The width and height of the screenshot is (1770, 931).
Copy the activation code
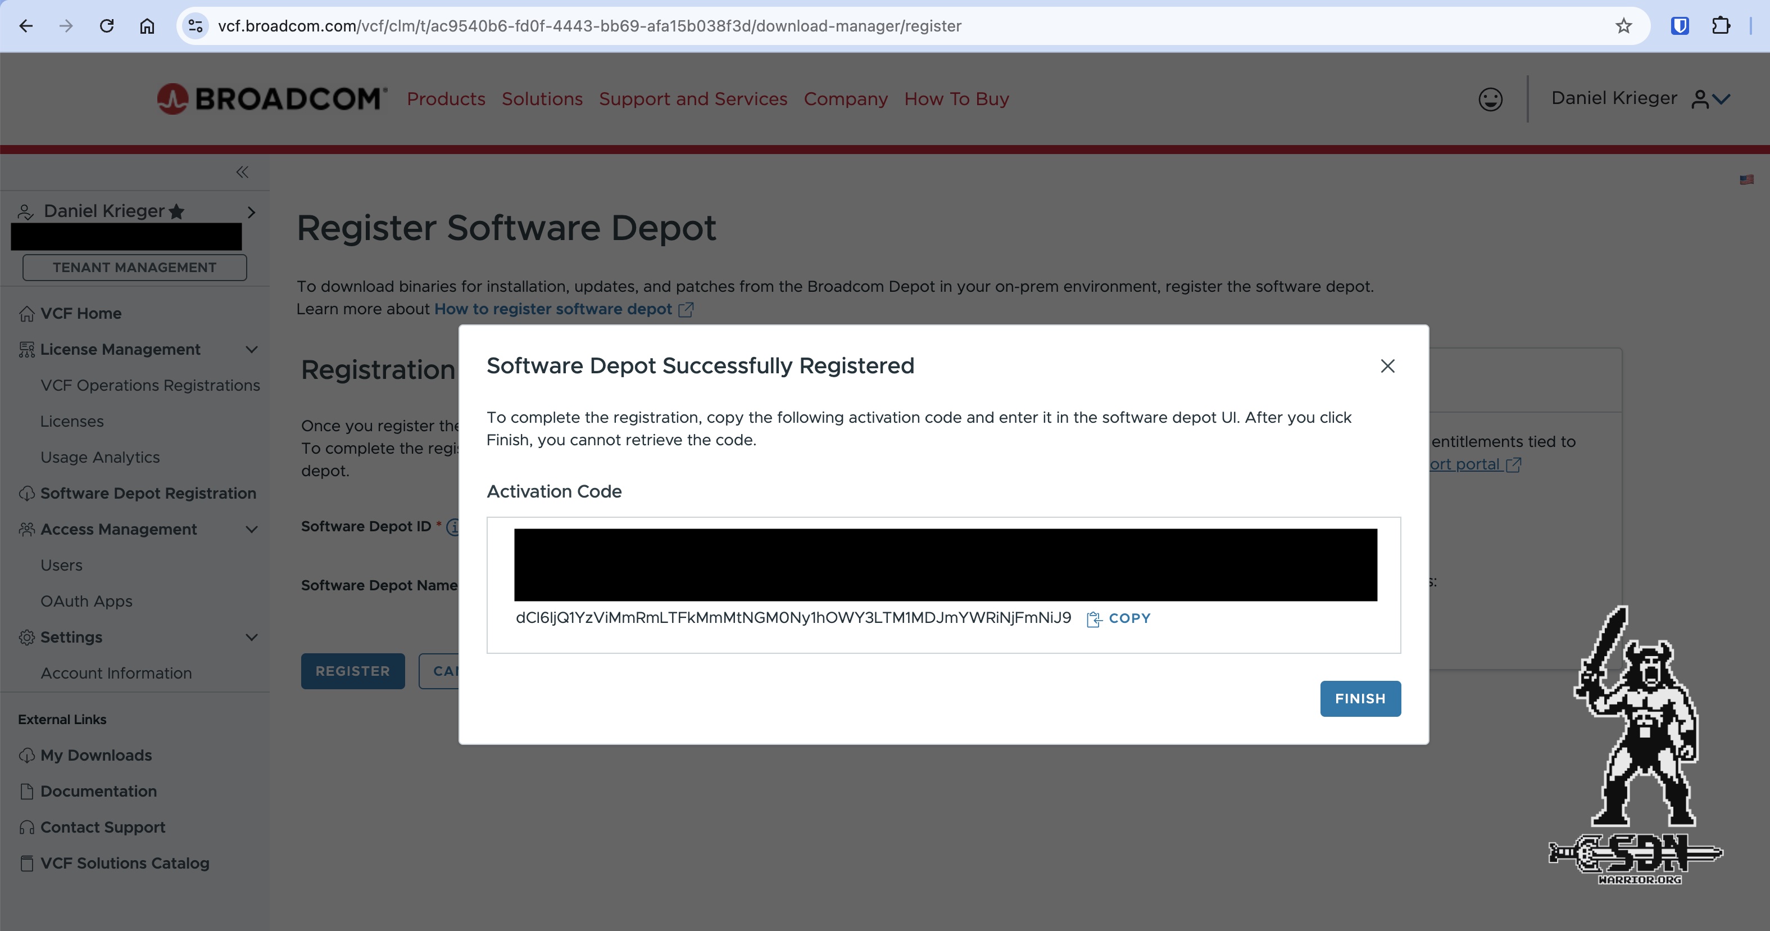click(x=1119, y=618)
